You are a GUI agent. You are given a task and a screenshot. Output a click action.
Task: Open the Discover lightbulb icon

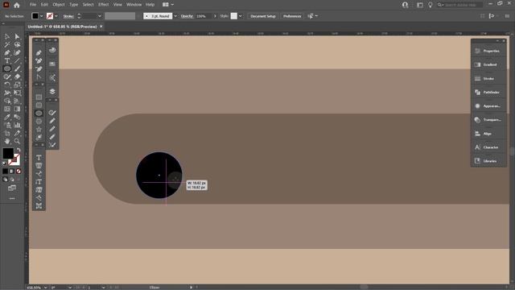(430, 5)
